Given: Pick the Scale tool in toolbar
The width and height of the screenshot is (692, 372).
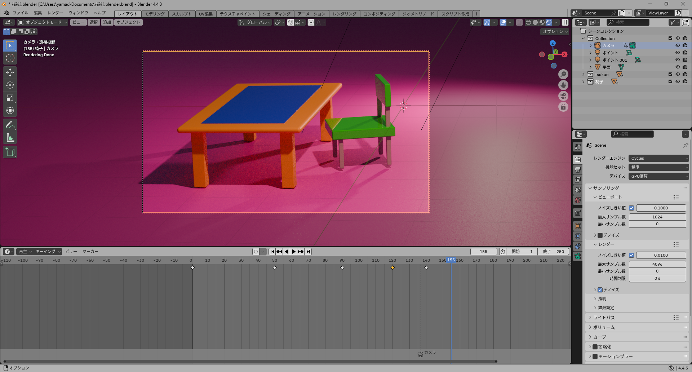Looking at the screenshot, I should coord(10,98).
